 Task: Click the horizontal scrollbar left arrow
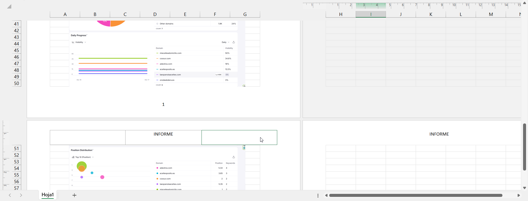pyautogui.click(x=326, y=196)
